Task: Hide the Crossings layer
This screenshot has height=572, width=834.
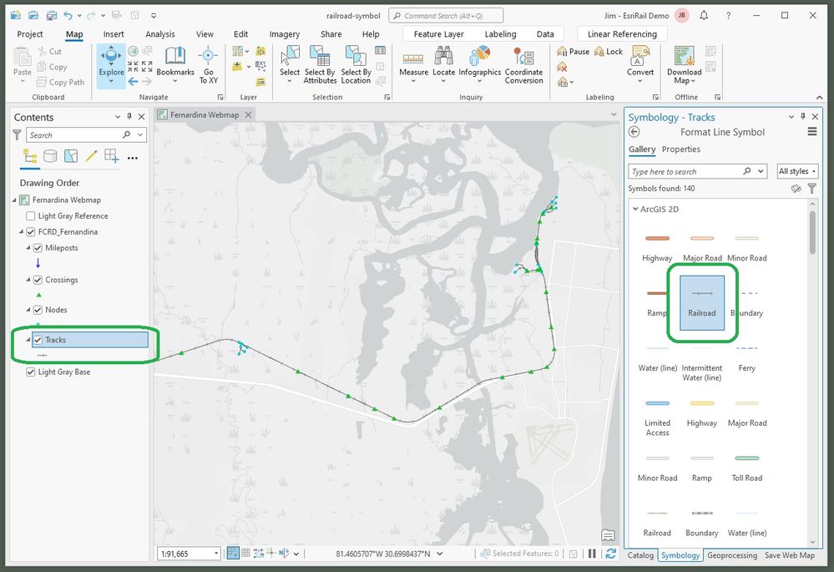Action: (38, 280)
